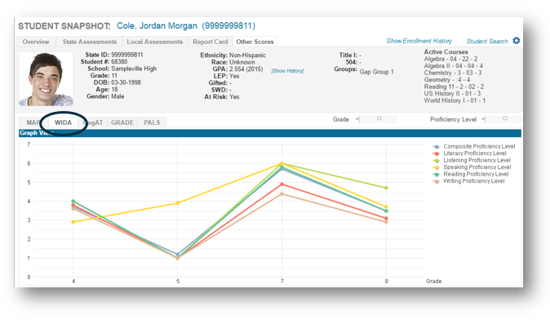The height and width of the screenshot is (320, 550).
Task: Switch to the PALS sub-tab
Action: [x=152, y=122]
